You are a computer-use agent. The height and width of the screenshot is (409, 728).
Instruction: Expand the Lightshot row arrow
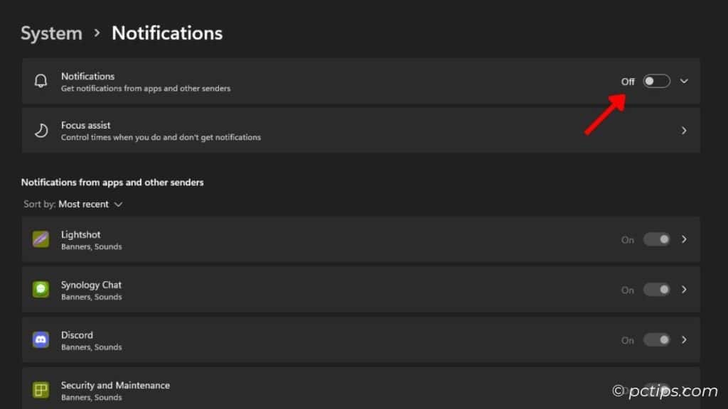click(683, 239)
